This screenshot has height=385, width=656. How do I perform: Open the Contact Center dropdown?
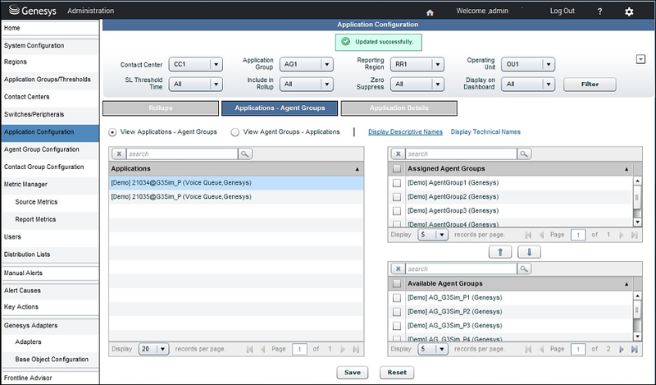click(196, 65)
